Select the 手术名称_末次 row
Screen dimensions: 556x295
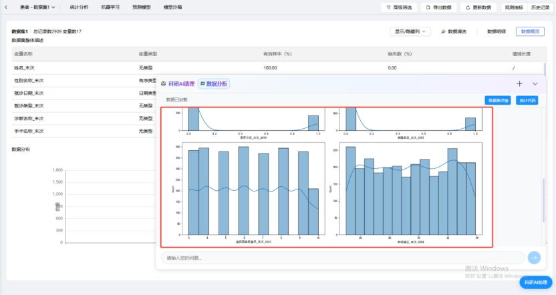coord(84,131)
